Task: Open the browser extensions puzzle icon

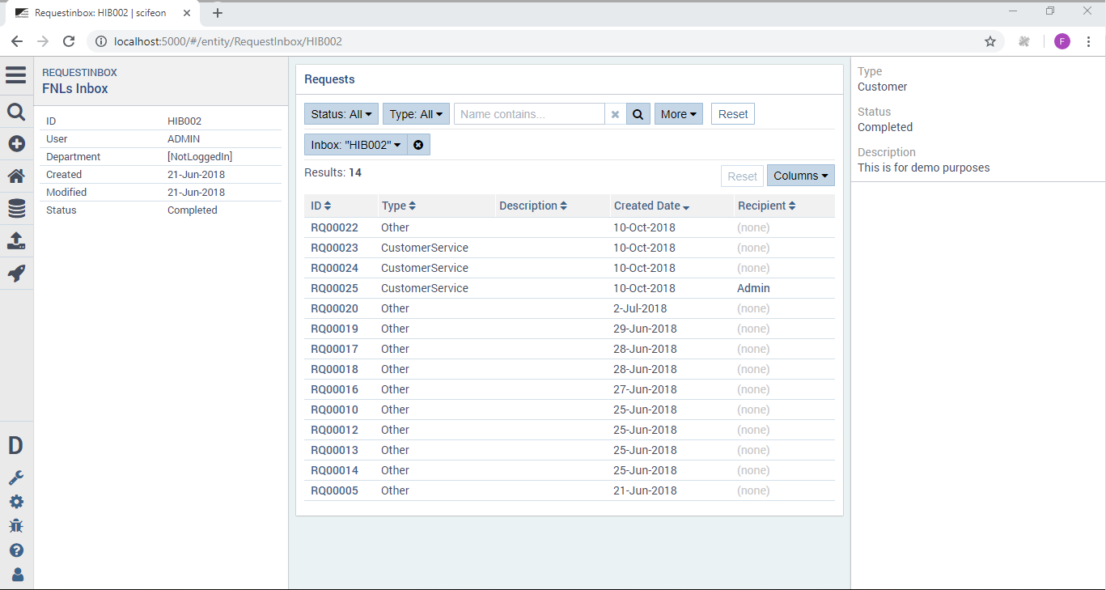Action: (x=1024, y=41)
